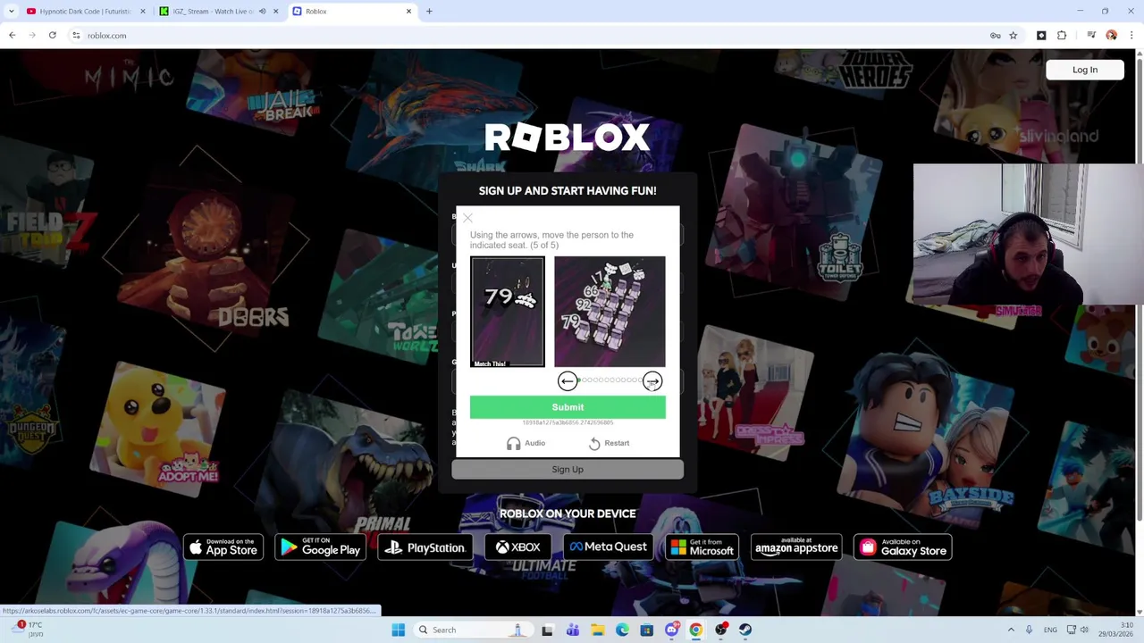
Task: Open Steam from the taskbar
Action: point(745,630)
